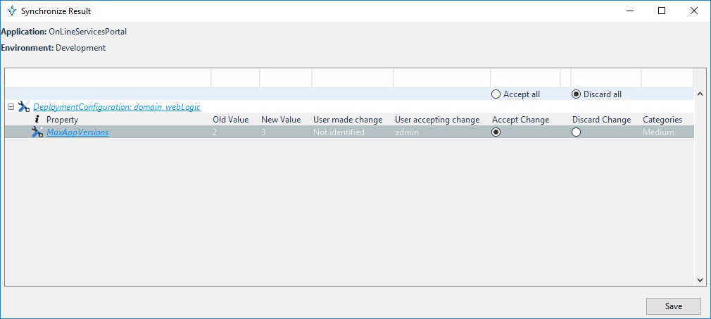
Task: Choose Accept Change for MaxAppVersions
Action: tap(496, 132)
